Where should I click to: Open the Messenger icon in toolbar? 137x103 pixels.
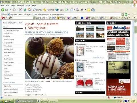pos(93,10)
